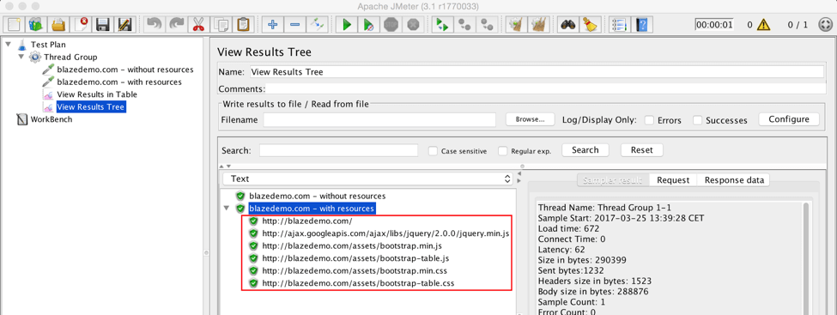The width and height of the screenshot is (837, 315).
Task: Click the Filename input field
Action: click(379, 119)
